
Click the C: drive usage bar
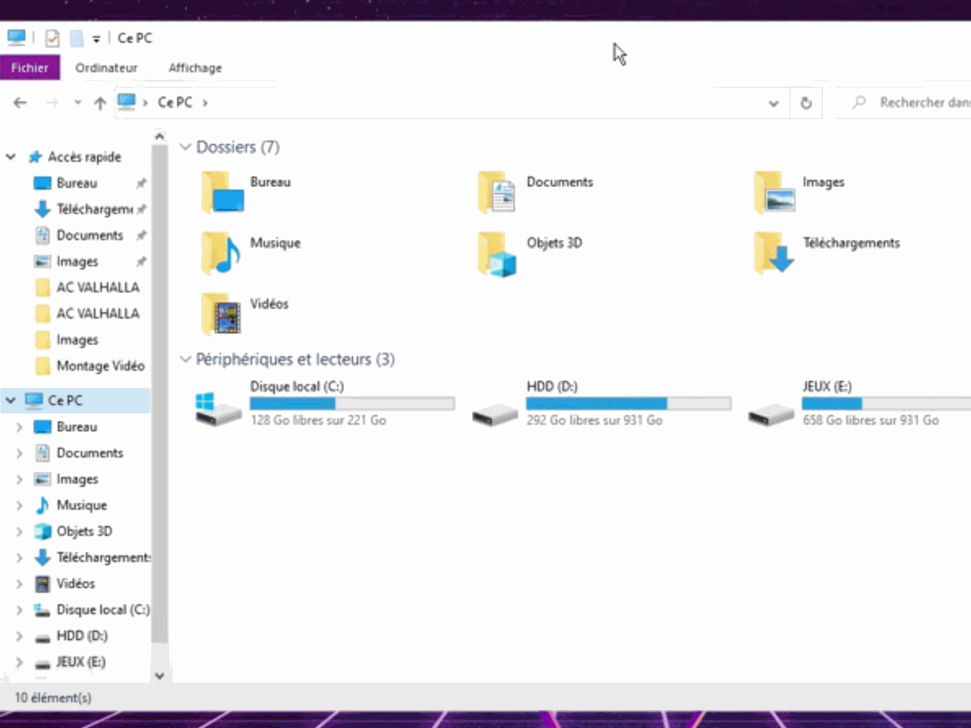(352, 403)
